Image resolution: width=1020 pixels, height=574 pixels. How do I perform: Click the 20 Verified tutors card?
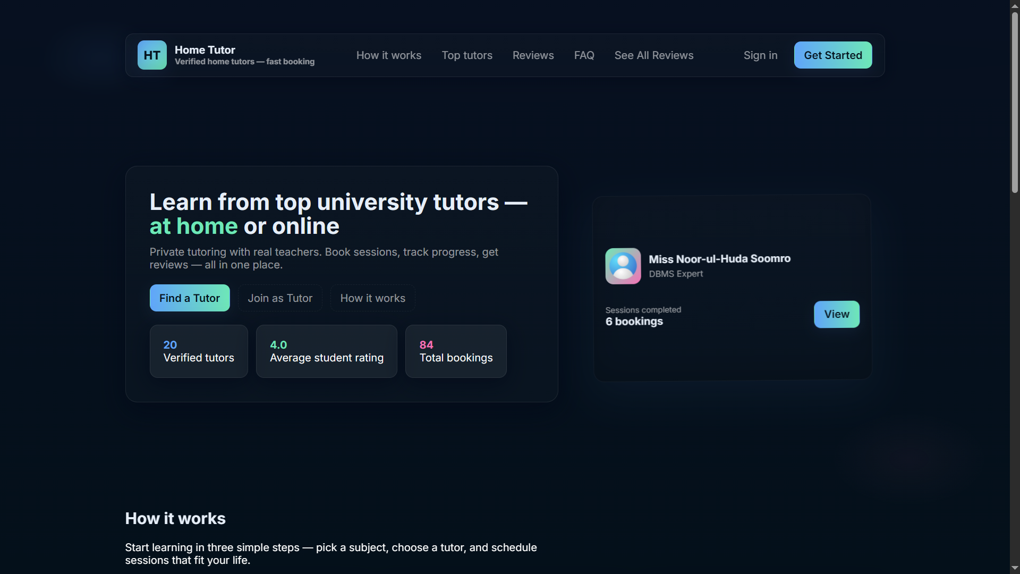click(199, 351)
